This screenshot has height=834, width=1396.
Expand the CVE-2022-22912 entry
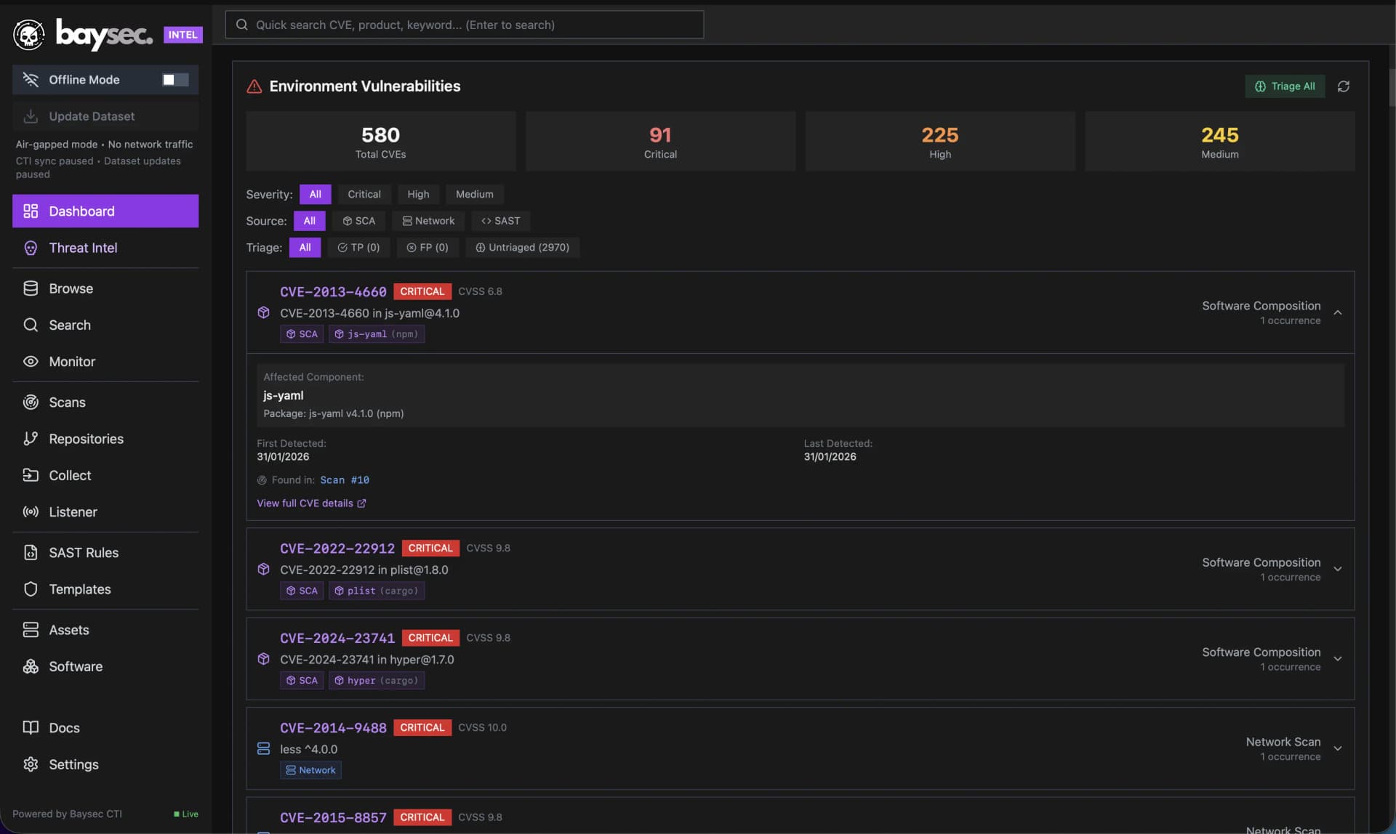(x=1337, y=570)
